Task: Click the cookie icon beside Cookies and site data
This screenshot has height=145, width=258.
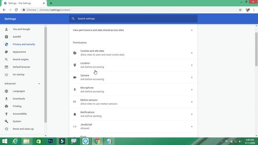Action: (75, 53)
